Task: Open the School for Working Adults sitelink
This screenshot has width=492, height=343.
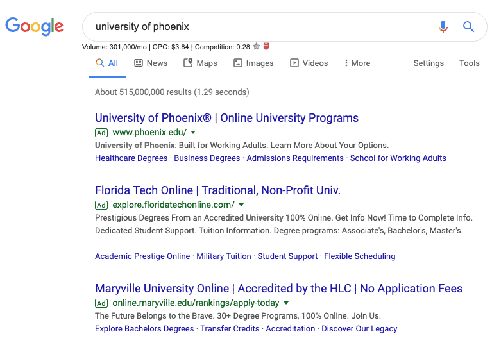Action: pos(398,158)
